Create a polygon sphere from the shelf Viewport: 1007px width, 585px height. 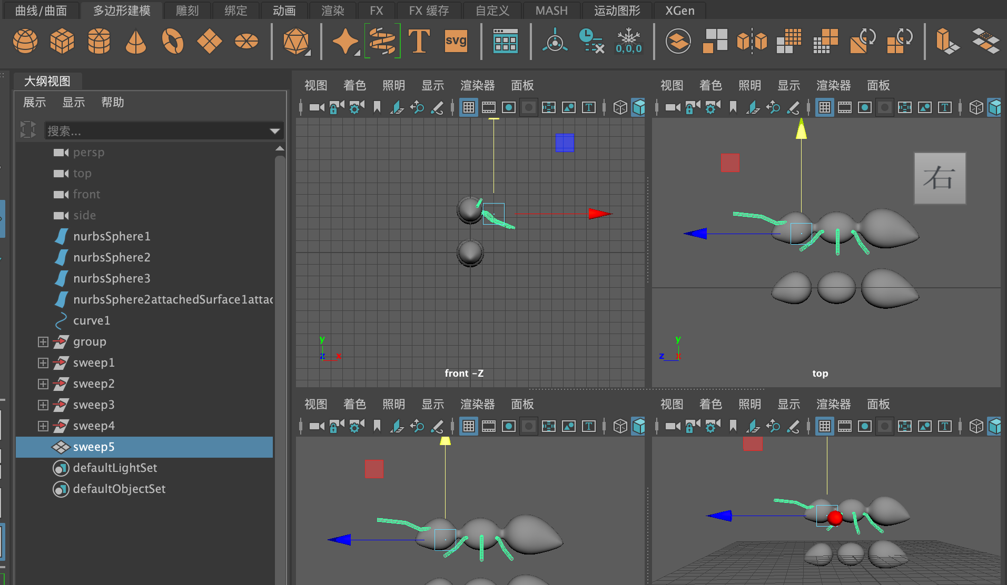(x=25, y=41)
